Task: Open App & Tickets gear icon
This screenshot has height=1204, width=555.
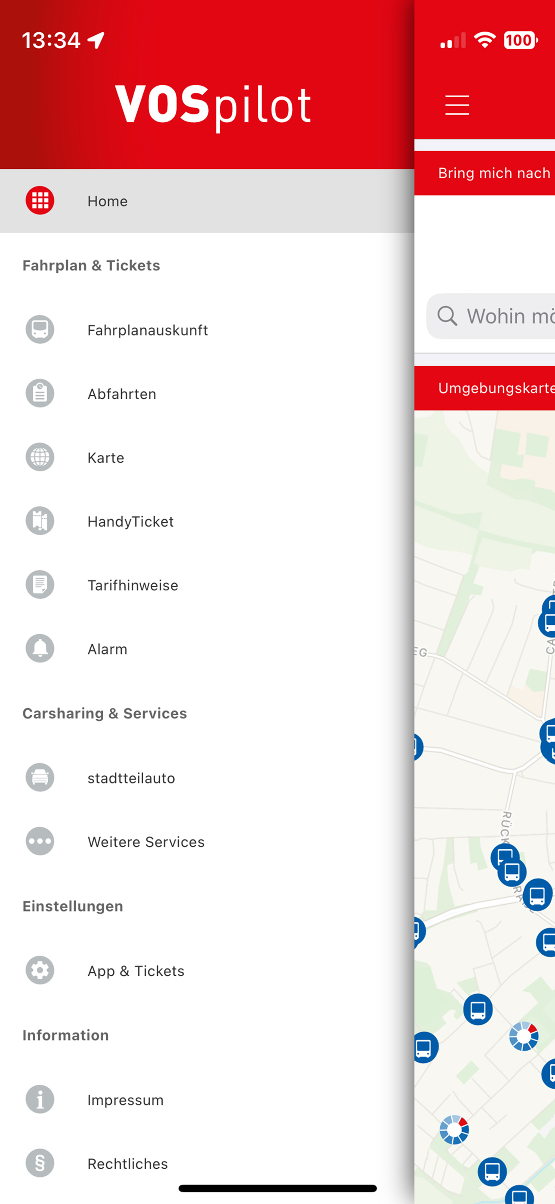Action: coord(40,970)
